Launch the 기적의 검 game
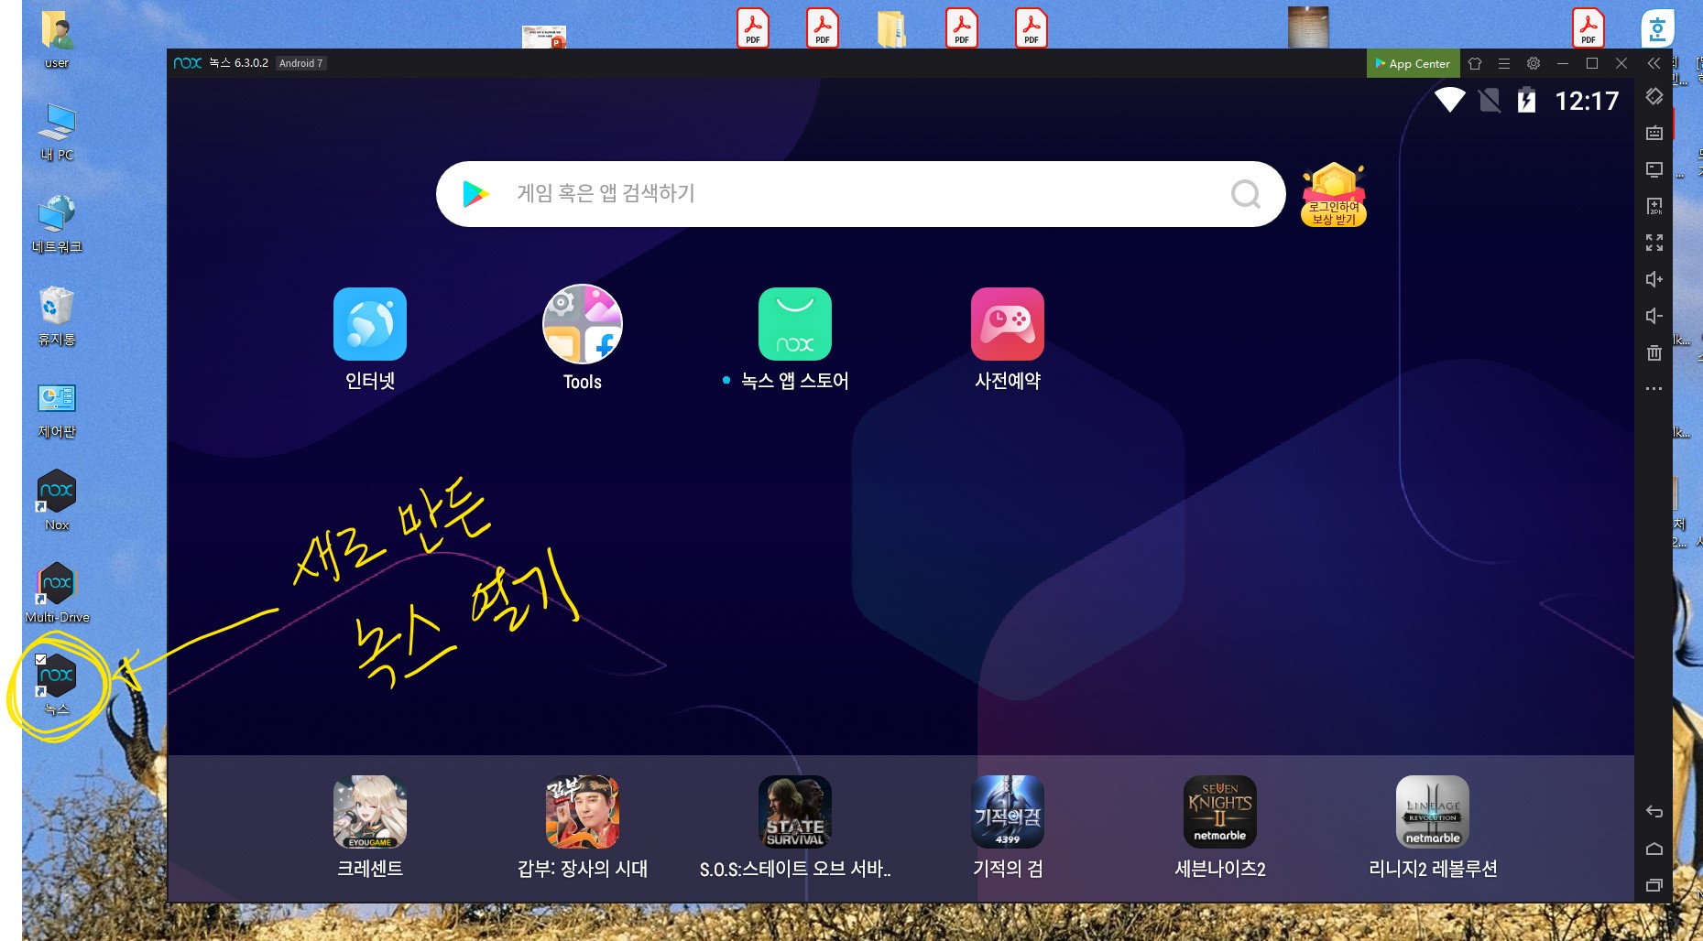 [x=1008, y=812]
